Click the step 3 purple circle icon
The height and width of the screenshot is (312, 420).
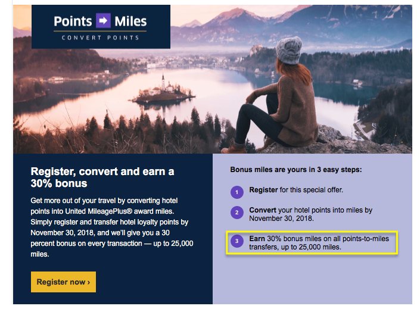pos(237,241)
